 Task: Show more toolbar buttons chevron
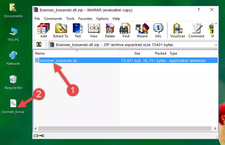(216, 23)
